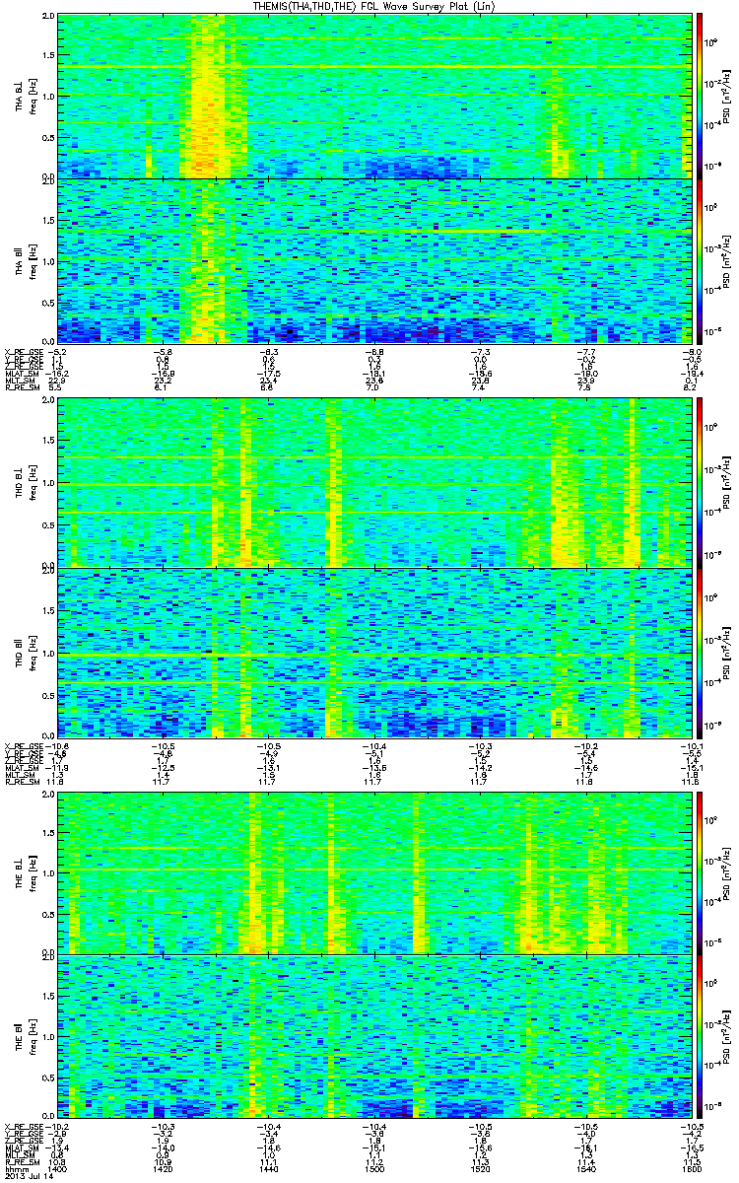
Task: Click the X_RE_GSE row label under the THA panels
Action: coord(22,351)
